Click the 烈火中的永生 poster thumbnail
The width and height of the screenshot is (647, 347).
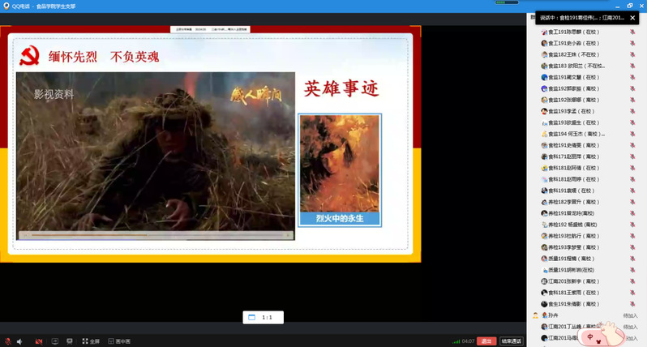point(340,170)
